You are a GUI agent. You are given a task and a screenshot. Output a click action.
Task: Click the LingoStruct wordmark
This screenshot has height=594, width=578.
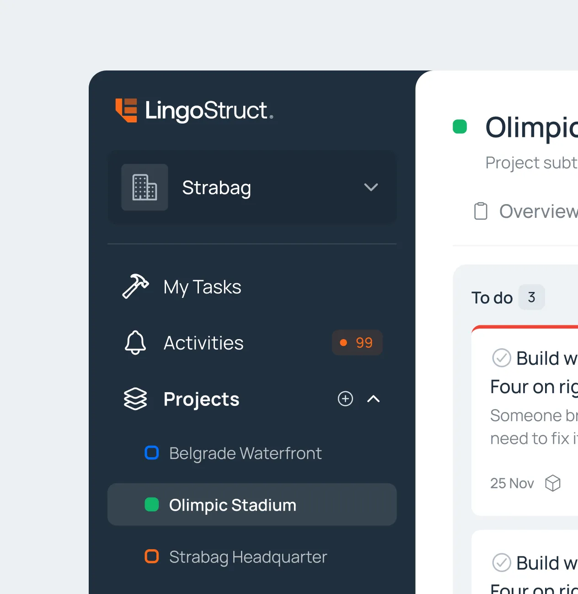(209, 111)
